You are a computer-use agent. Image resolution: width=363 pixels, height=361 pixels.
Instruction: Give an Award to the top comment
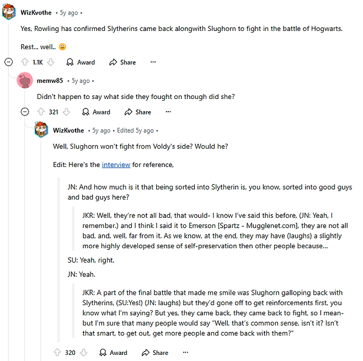point(81,62)
